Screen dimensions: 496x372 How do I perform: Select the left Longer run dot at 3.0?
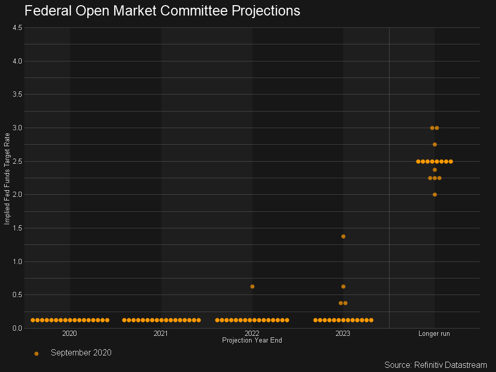(432, 128)
